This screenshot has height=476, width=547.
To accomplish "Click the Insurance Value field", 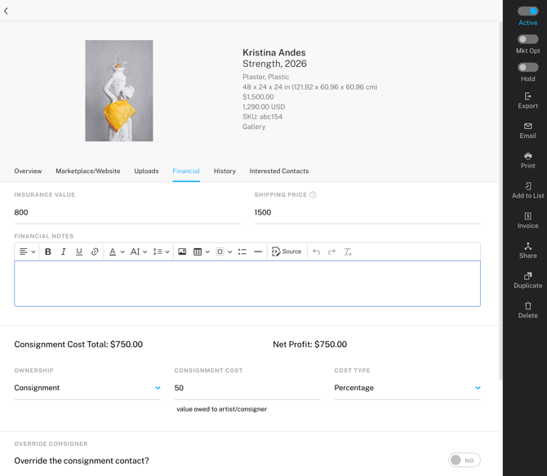I will (127, 212).
